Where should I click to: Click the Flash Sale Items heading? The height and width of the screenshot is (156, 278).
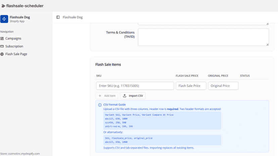[108, 65]
